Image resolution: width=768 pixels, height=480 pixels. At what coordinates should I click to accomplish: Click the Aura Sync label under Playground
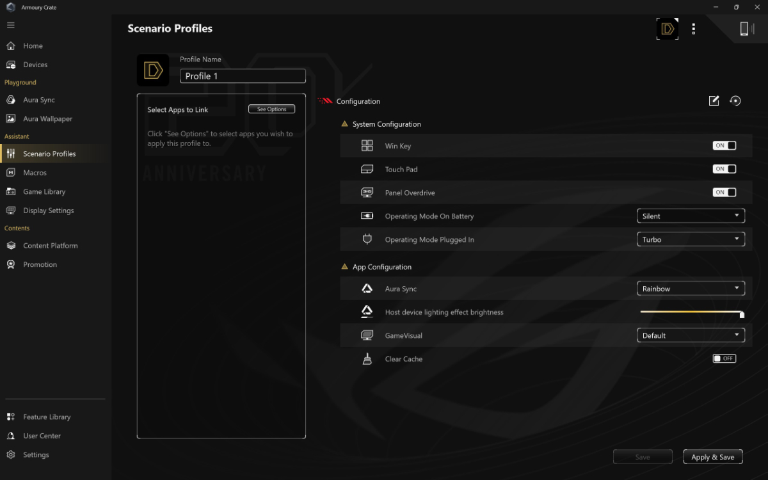click(x=39, y=100)
